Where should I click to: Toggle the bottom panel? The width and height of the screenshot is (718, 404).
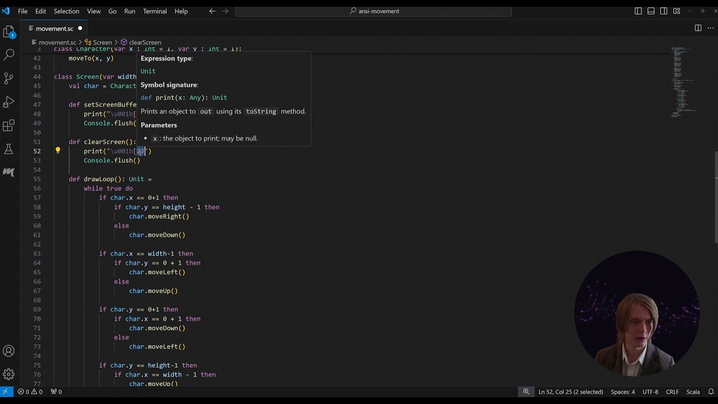click(651, 11)
